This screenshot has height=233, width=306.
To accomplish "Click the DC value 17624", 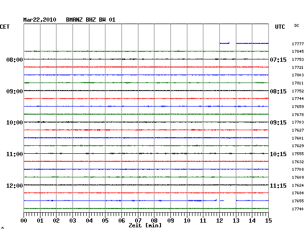I will pos(298,185).
